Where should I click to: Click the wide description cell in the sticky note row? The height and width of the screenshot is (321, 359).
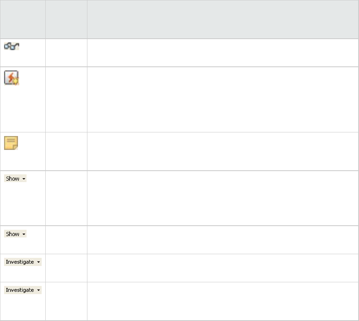click(x=223, y=151)
